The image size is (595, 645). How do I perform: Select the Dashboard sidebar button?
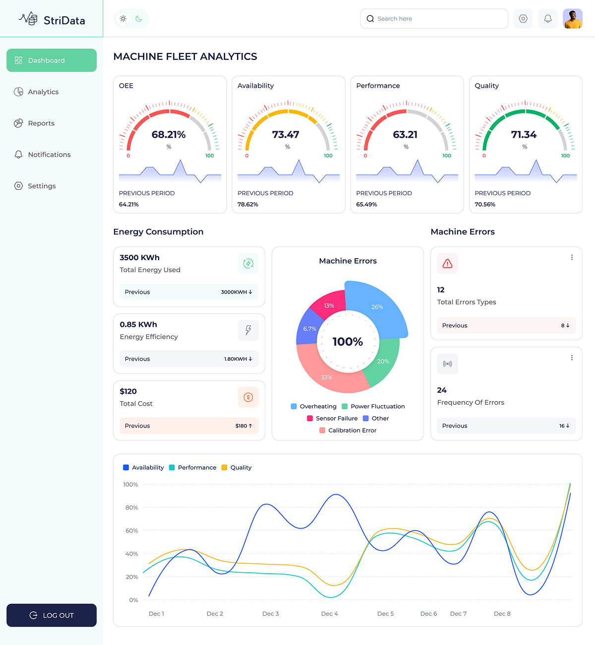pos(52,60)
